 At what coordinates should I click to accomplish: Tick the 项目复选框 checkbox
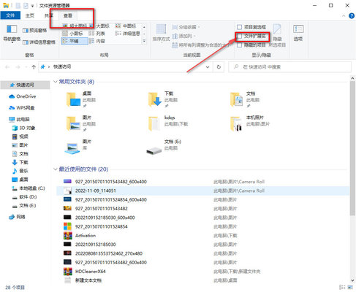click(240, 27)
